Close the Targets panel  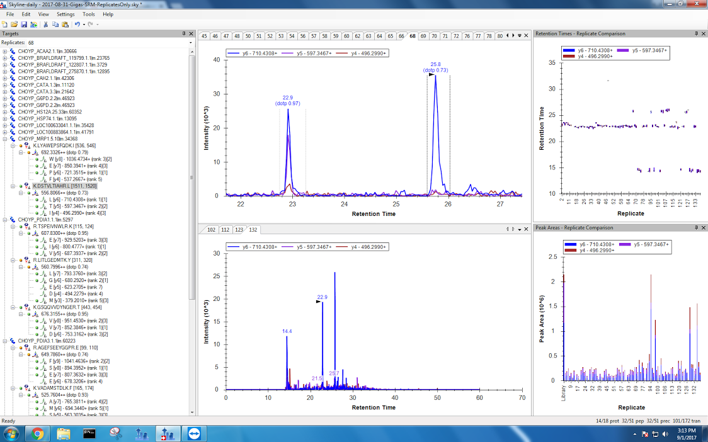click(x=191, y=33)
